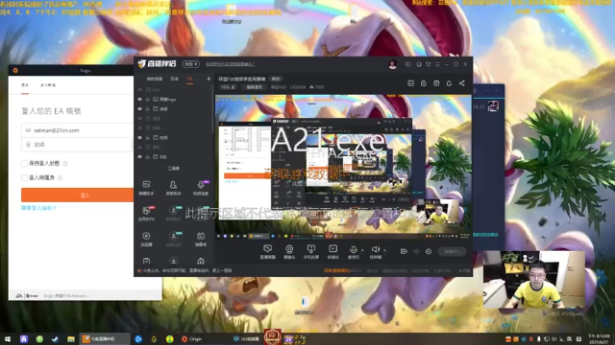Click the streamer avatar in the title bar
The width and height of the screenshot is (615, 345).
[393, 64]
